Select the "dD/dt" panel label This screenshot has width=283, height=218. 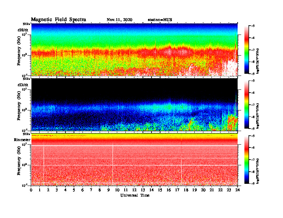23,85
